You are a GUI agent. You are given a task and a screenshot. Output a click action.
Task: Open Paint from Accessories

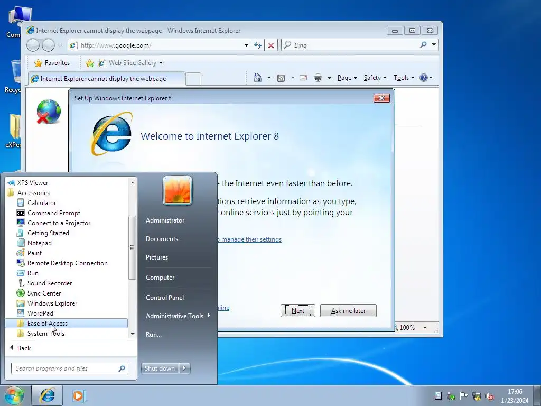point(34,253)
